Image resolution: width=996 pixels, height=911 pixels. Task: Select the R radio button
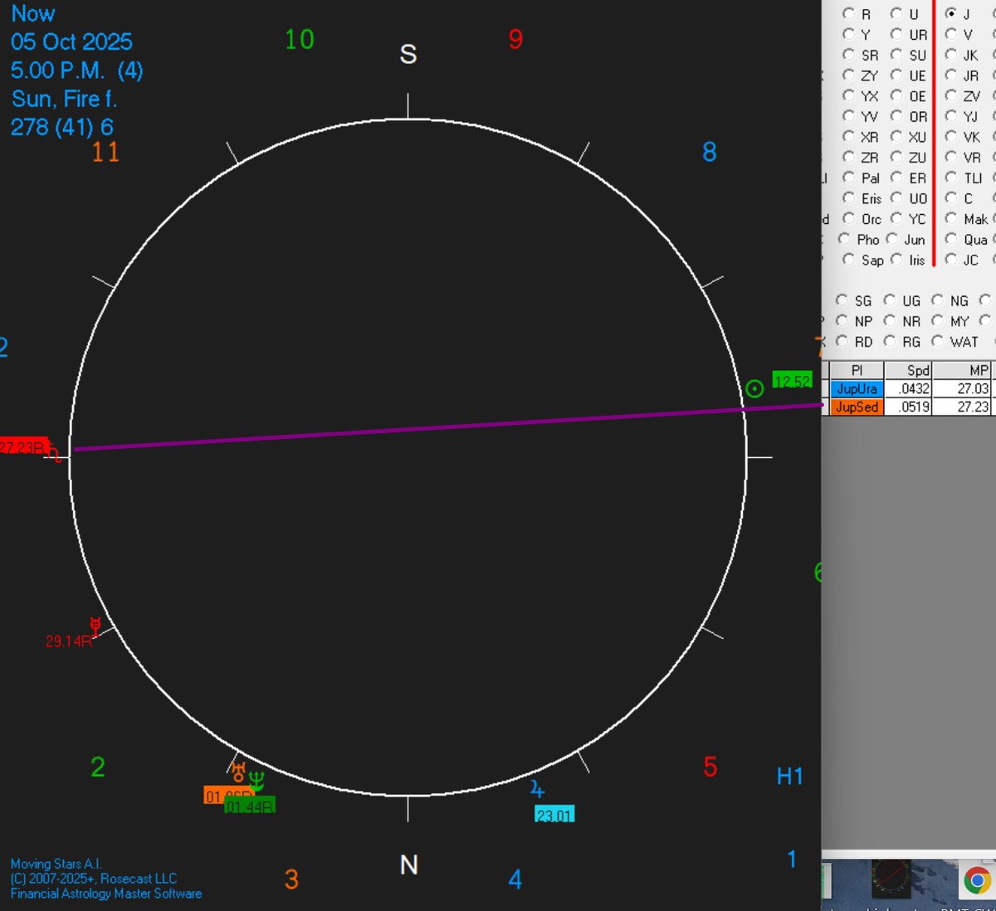[x=848, y=13]
